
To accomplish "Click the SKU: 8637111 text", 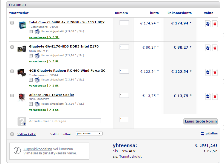I will pyautogui.click(x=39, y=51).
